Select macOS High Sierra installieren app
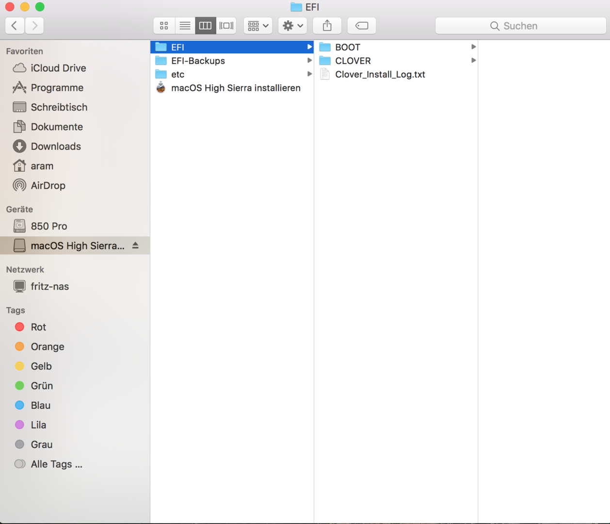The image size is (610, 524). (x=232, y=88)
